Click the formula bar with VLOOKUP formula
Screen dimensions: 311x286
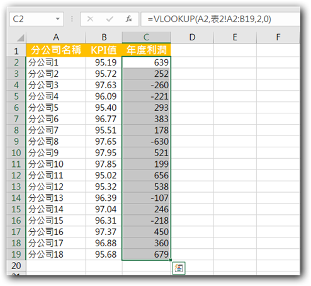point(220,19)
